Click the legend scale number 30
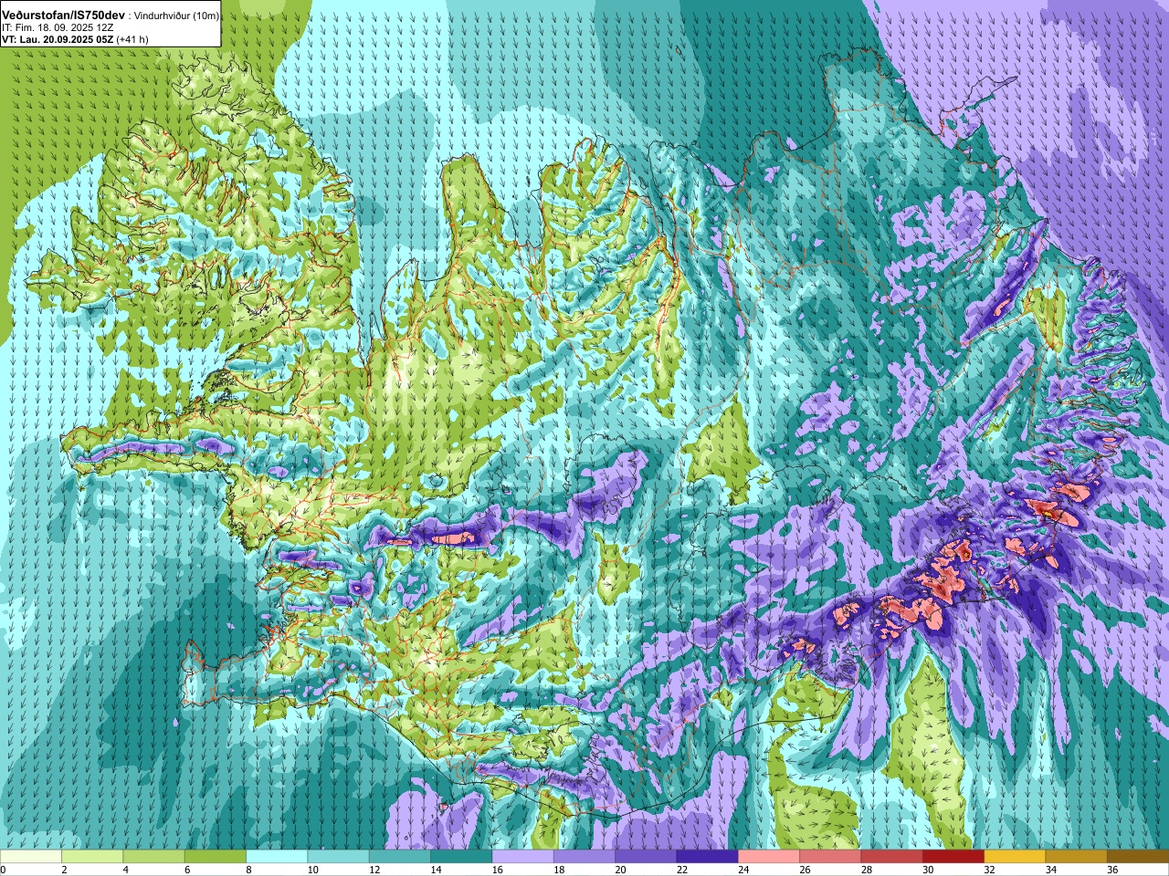Viewport: 1169px width, 876px height. 929,870
